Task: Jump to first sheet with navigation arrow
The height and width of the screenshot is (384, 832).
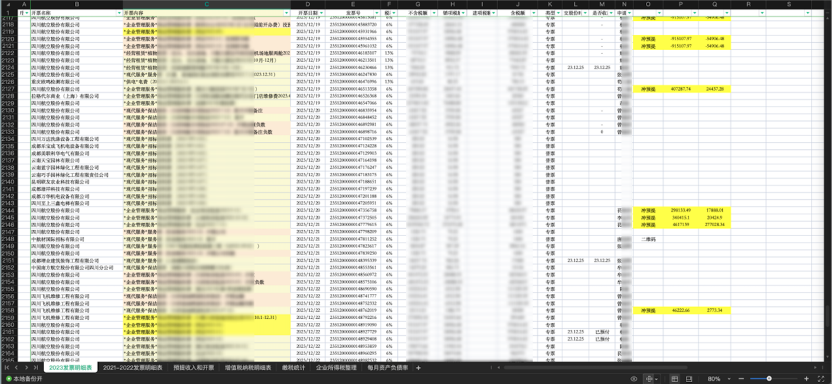Action: (7, 368)
